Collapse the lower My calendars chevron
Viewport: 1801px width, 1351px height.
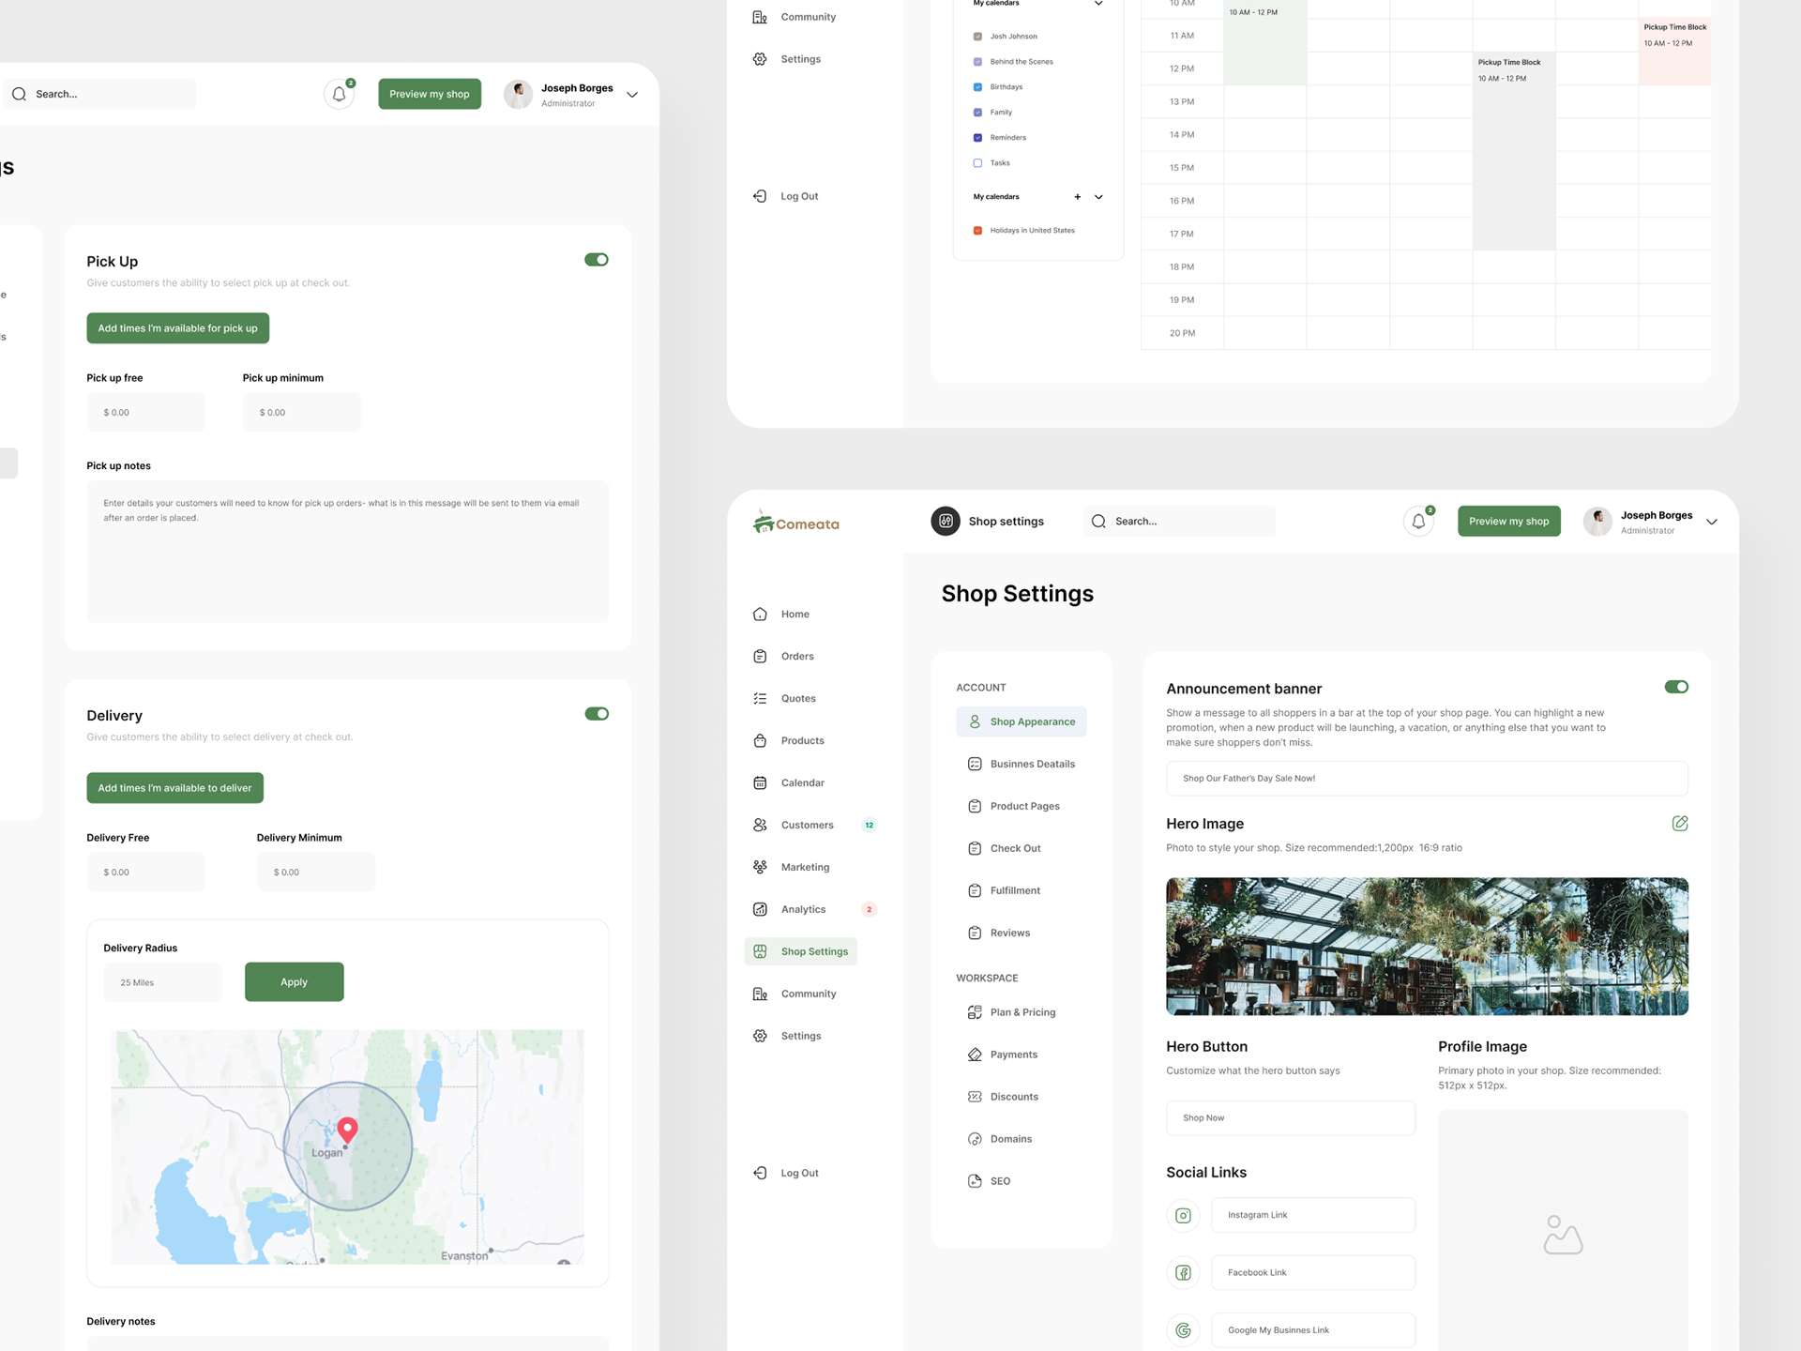pos(1098,197)
